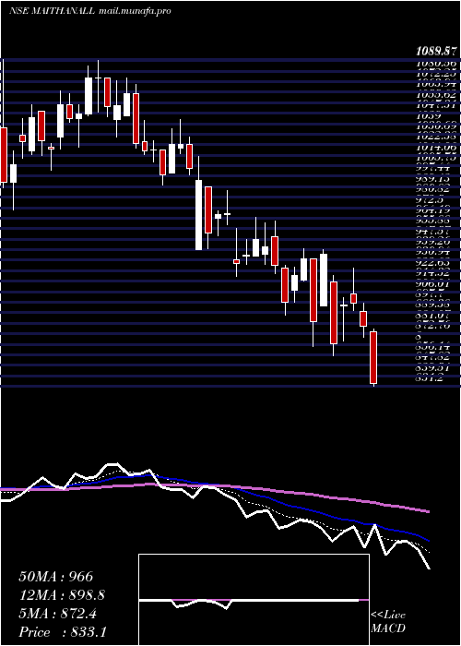461x646 pixels.
Task: Click the <<Live MACD label
Action: (x=388, y=622)
